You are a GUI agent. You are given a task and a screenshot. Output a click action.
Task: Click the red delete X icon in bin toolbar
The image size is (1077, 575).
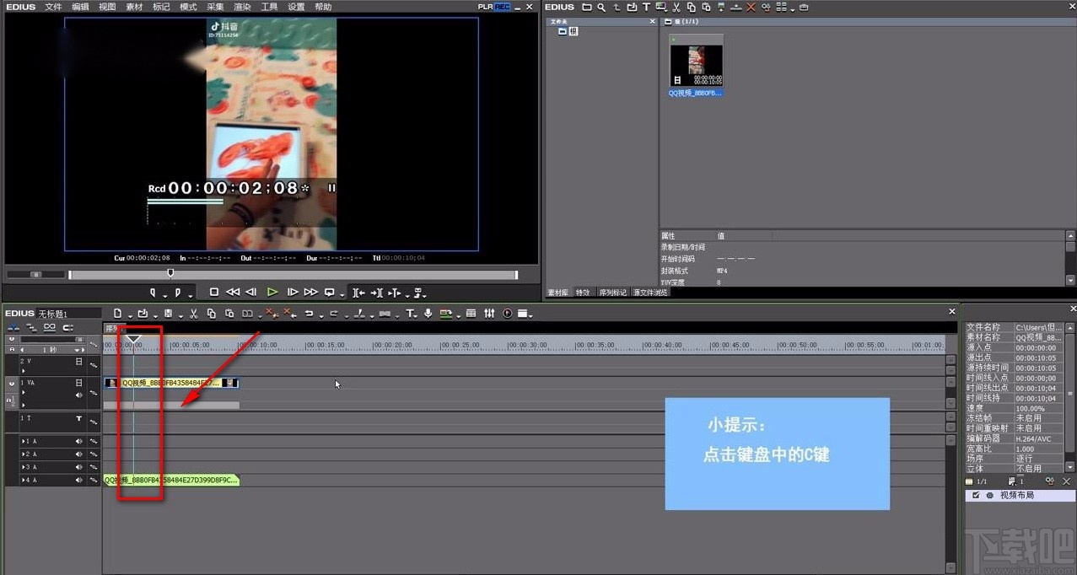click(x=751, y=7)
